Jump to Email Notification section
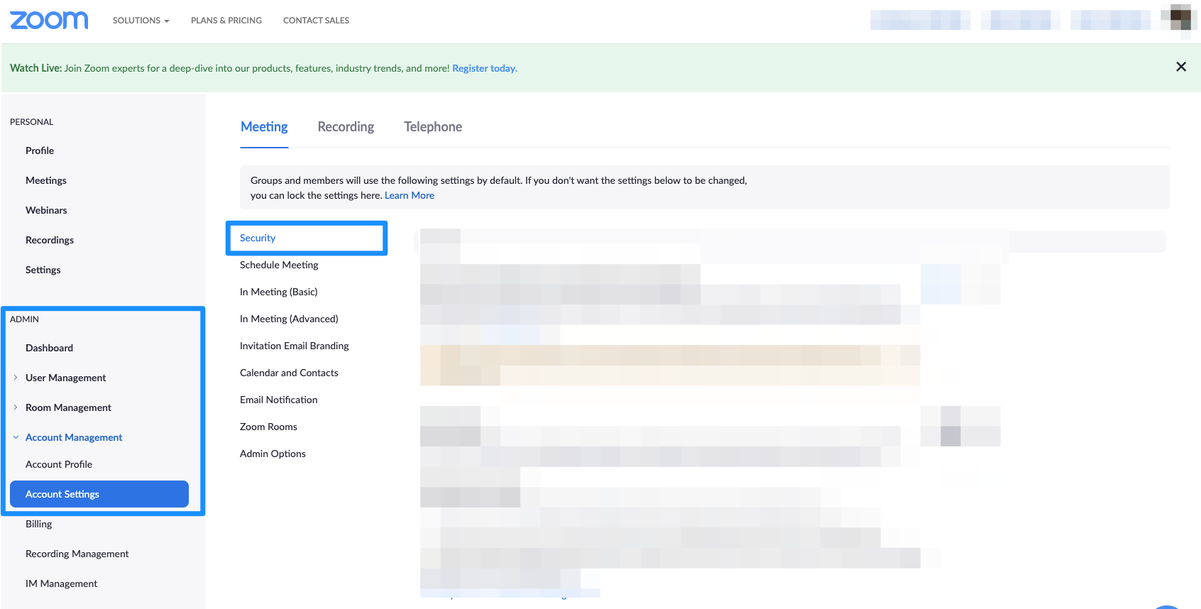Viewport: 1201px width, 609px height. coord(279,400)
